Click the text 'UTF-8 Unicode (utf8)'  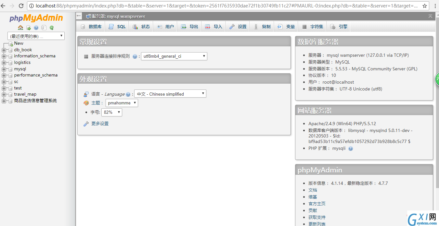click(x=361, y=89)
